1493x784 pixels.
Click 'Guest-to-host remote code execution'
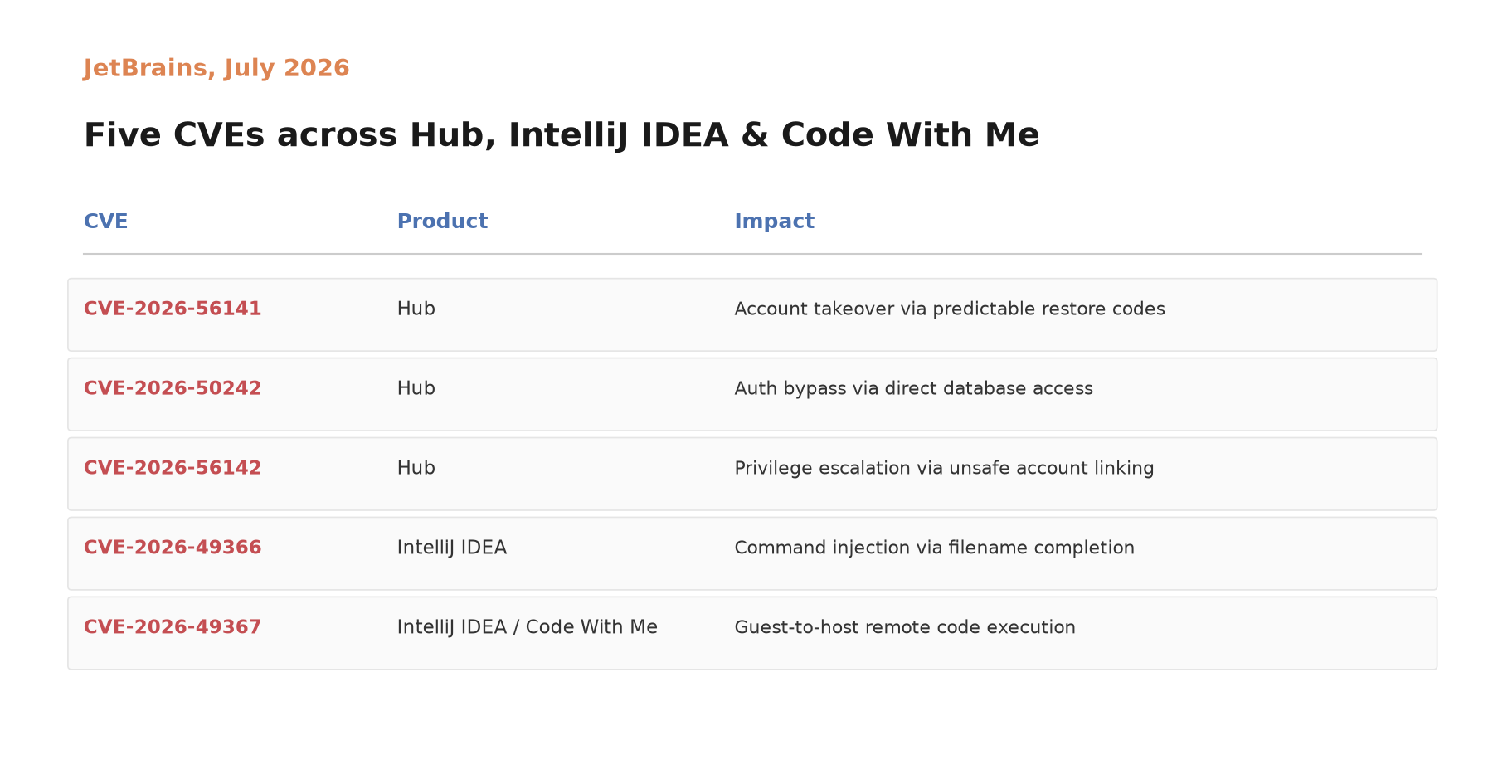click(x=905, y=627)
